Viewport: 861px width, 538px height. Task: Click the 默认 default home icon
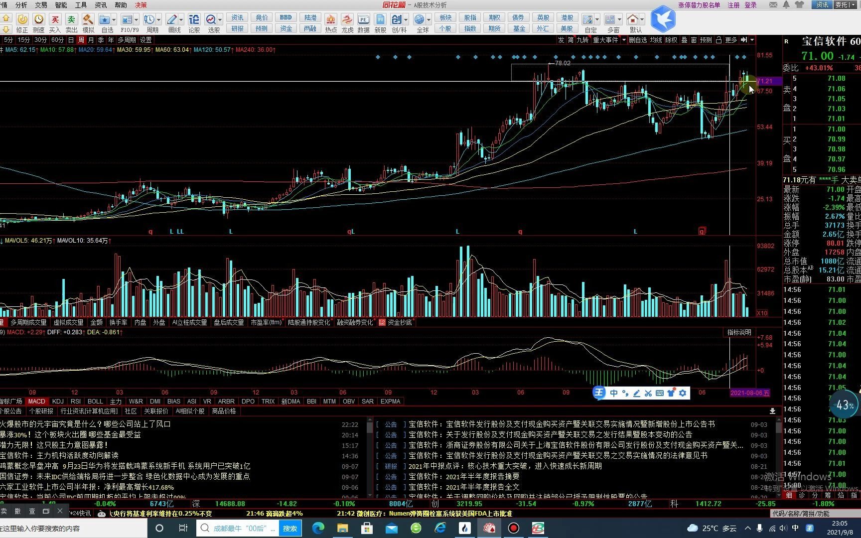(633, 19)
